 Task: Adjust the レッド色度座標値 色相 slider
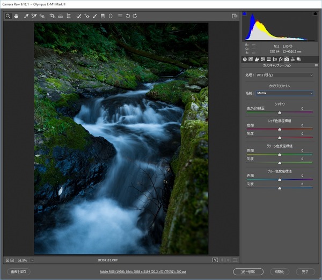click(x=280, y=129)
